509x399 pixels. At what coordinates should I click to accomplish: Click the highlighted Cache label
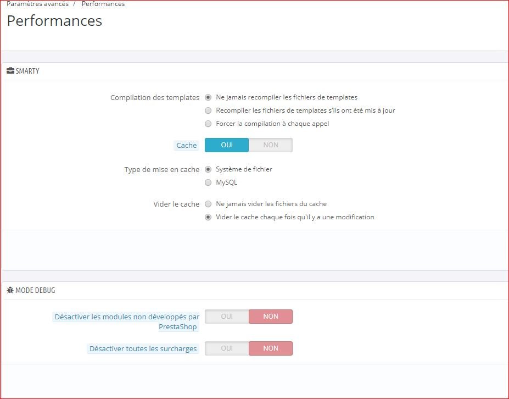pyautogui.click(x=186, y=145)
